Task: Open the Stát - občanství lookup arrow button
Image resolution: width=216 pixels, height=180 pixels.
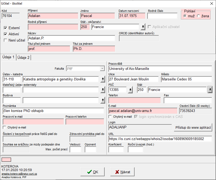Action: point(143,27)
